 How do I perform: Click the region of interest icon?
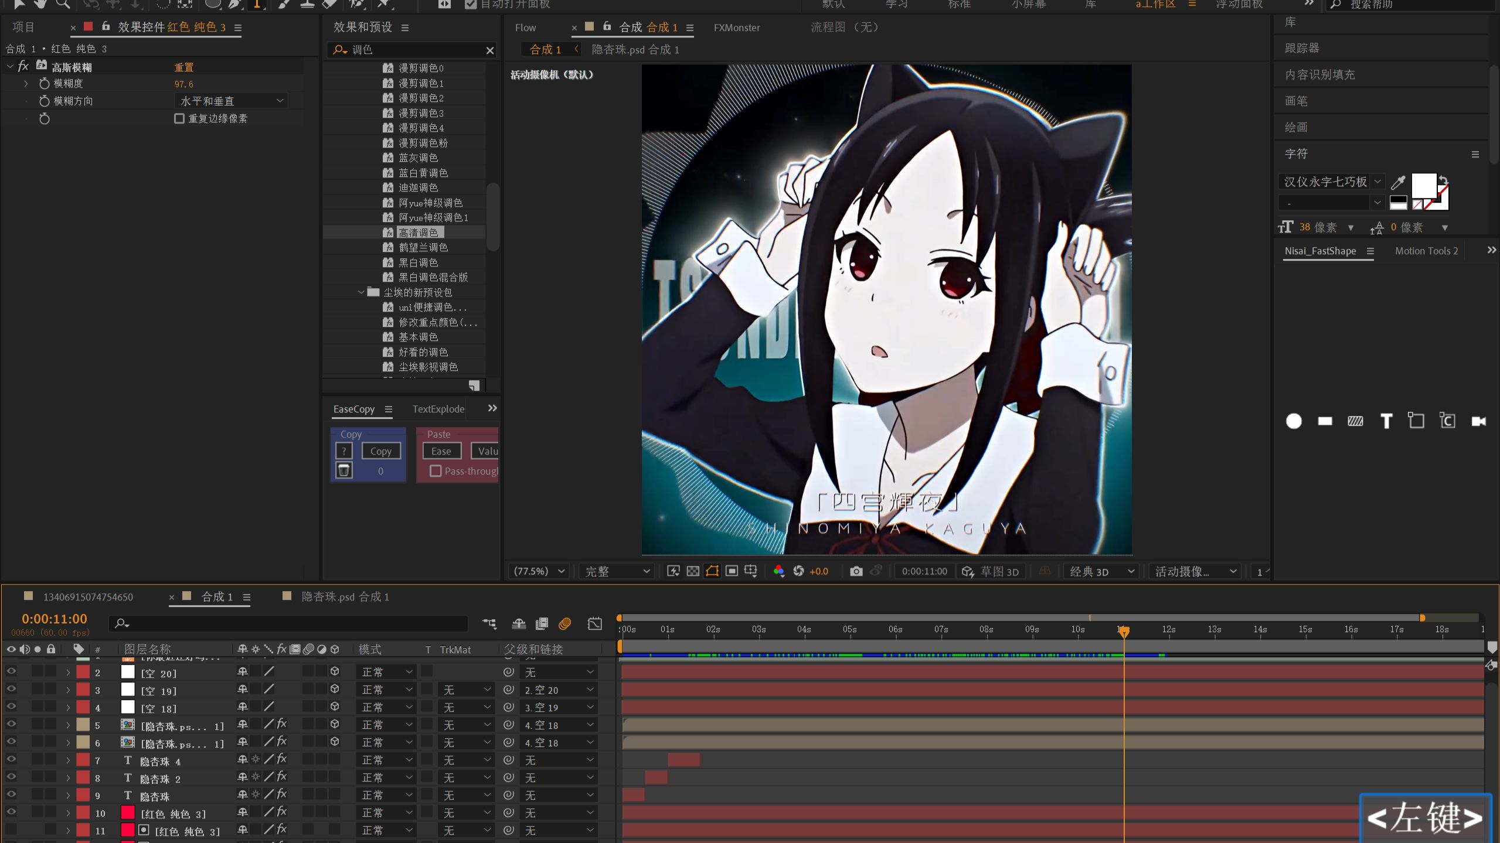(x=732, y=571)
